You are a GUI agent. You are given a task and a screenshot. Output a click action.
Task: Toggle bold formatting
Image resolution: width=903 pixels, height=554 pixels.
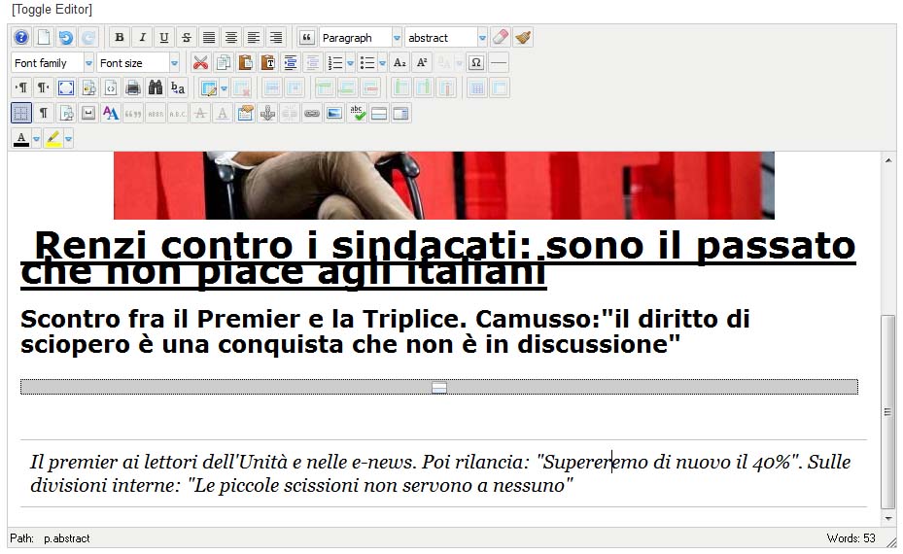120,38
